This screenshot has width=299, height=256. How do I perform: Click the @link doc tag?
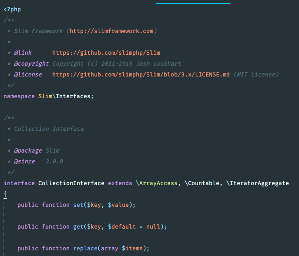coord(23,53)
